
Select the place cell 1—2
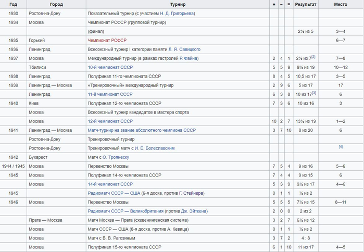341,121
